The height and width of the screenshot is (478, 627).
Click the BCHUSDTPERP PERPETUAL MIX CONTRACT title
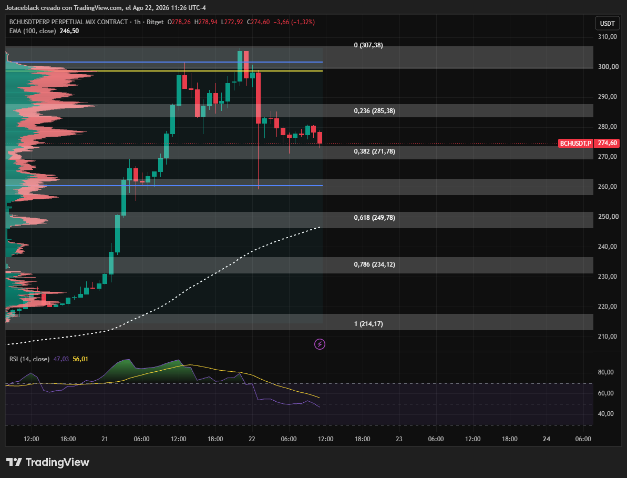(68, 22)
